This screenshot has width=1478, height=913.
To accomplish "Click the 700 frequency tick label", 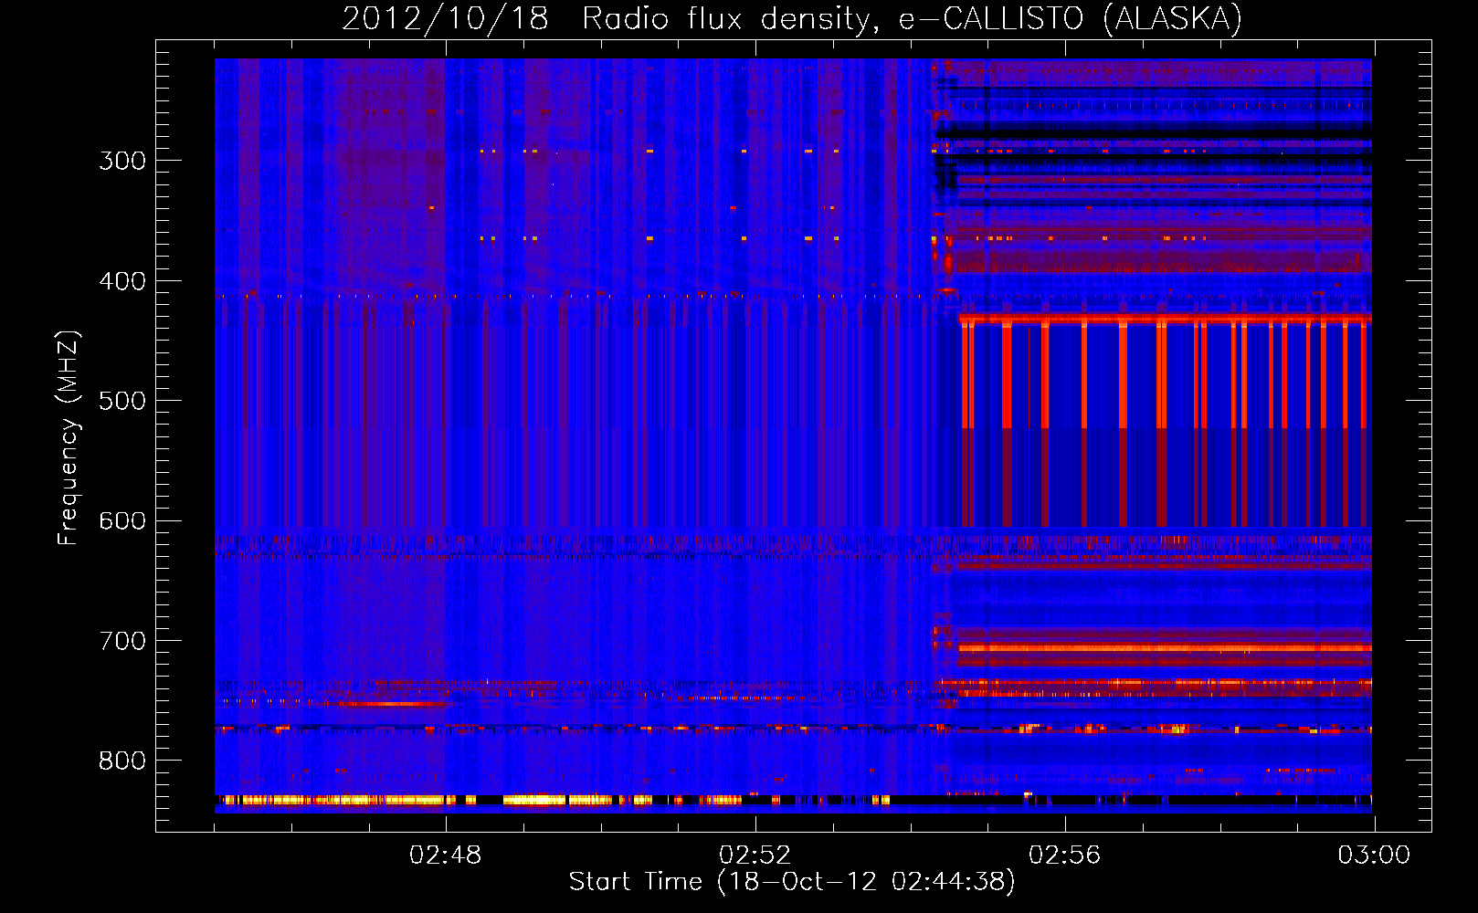I will [122, 641].
